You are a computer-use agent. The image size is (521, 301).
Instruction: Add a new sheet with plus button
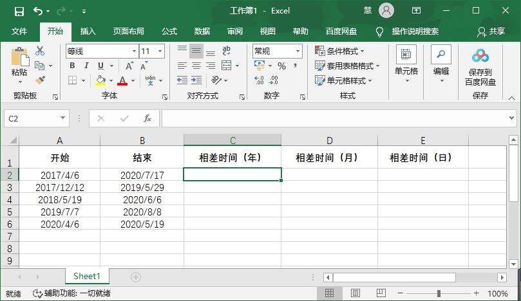pyautogui.click(x=136, y=277)
